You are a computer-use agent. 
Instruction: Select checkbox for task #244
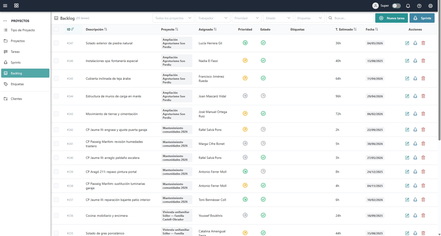(x=56, y=96)
